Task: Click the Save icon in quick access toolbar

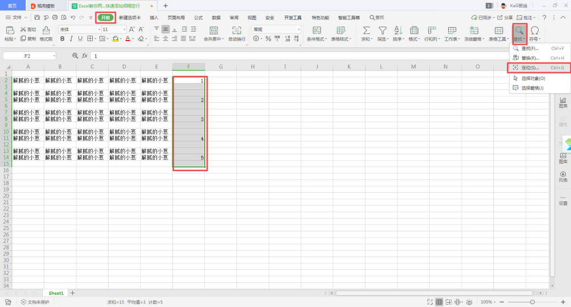Action: point(37,18)
